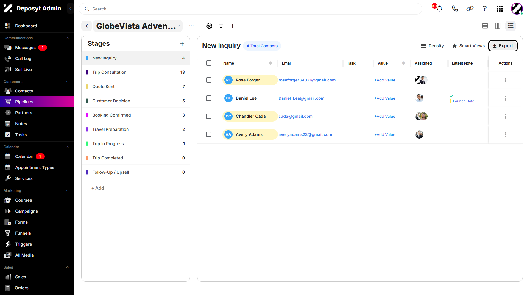Collapse the Communications sidebar section
530x295 pixels.
[x=67, y=38]
